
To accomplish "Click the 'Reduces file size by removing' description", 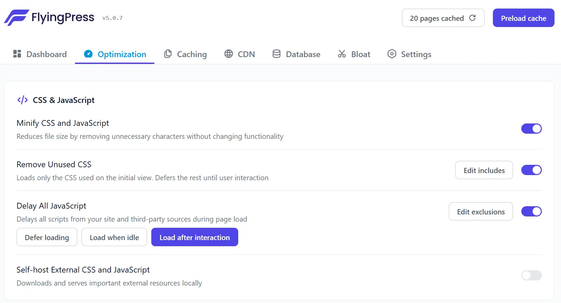I will pos(150,136).
